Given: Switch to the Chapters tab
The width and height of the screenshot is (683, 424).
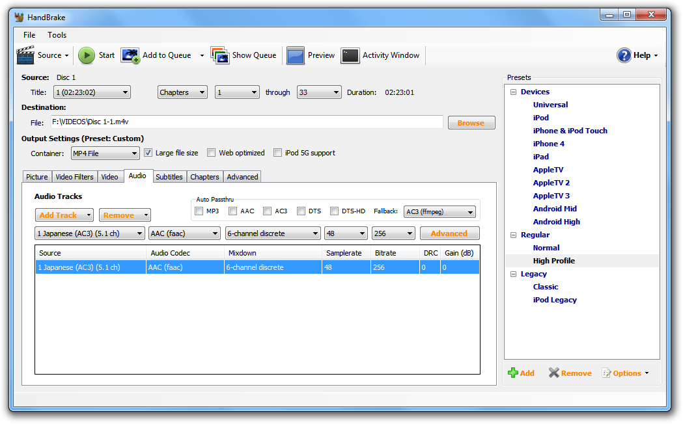Looking at the screenshot, I should coord(204,176).
